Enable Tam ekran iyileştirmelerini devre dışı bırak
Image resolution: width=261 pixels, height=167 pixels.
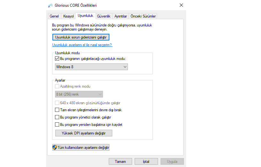click(57, 110)
